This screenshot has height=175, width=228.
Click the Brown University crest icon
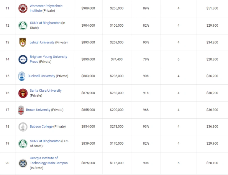(x=21, y=110)
